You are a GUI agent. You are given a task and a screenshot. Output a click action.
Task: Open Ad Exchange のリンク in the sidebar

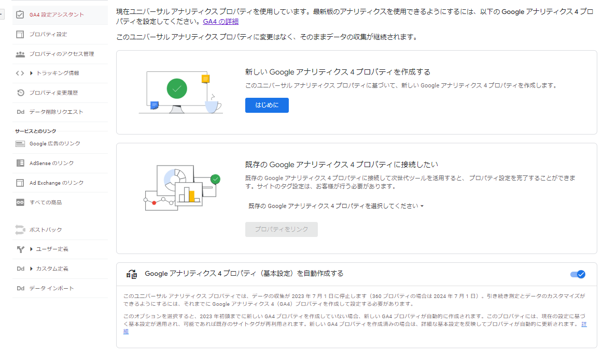point(57,183)
